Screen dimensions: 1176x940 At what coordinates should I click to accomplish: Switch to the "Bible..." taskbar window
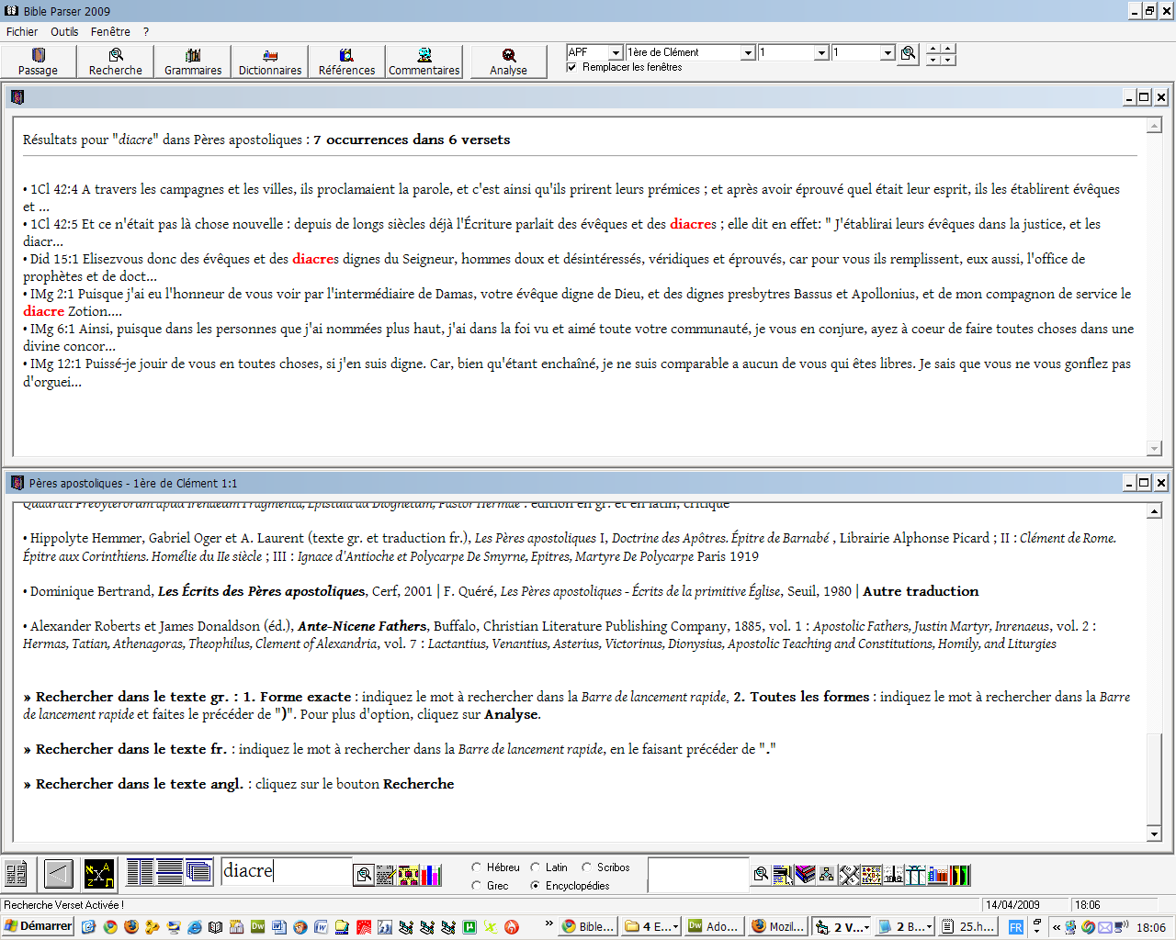588,927
